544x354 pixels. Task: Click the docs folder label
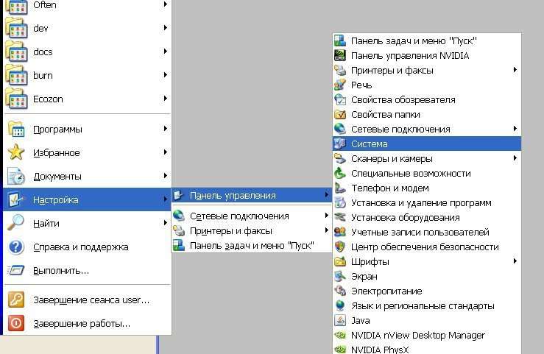click(x=43, y=52)
